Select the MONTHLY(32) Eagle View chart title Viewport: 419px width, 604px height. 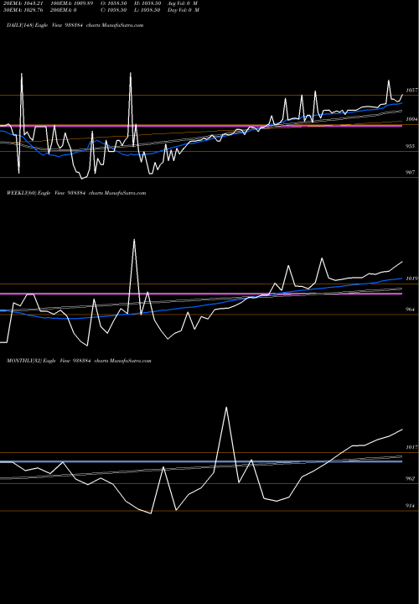[79, 361]
